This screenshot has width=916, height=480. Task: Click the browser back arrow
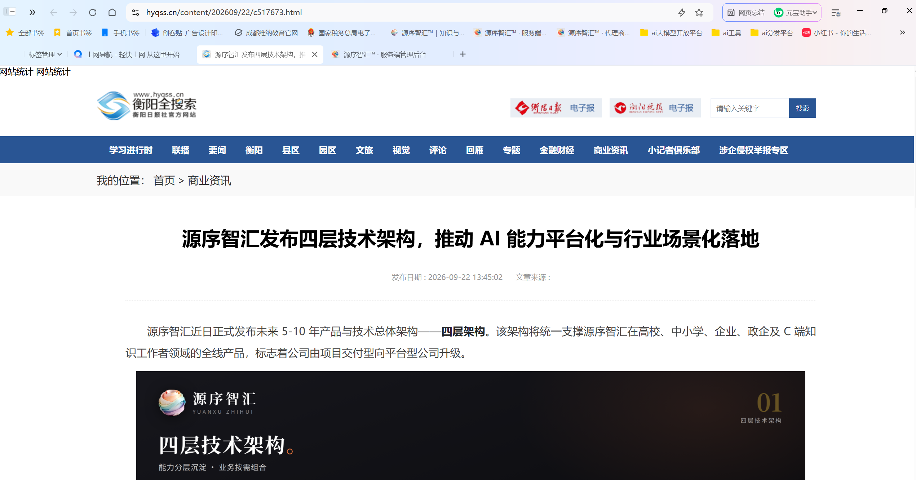(53, 13)
